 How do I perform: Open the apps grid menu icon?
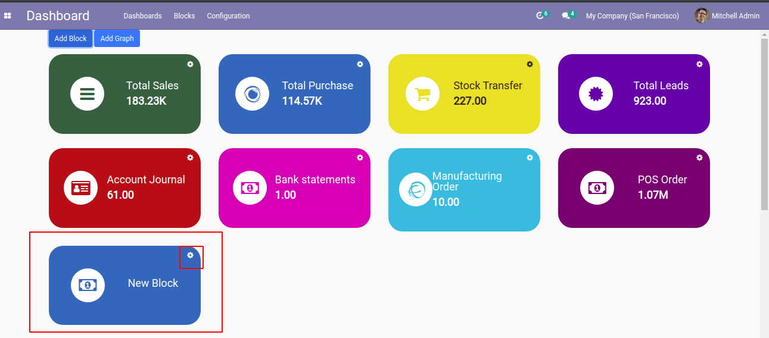(x=8, y=16)
